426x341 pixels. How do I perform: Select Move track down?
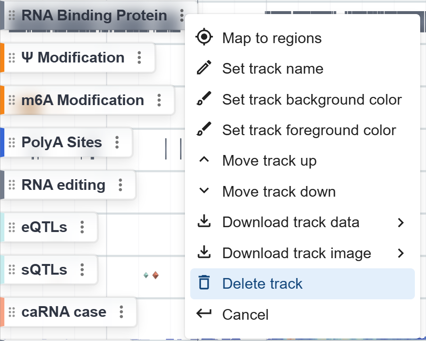279,192
